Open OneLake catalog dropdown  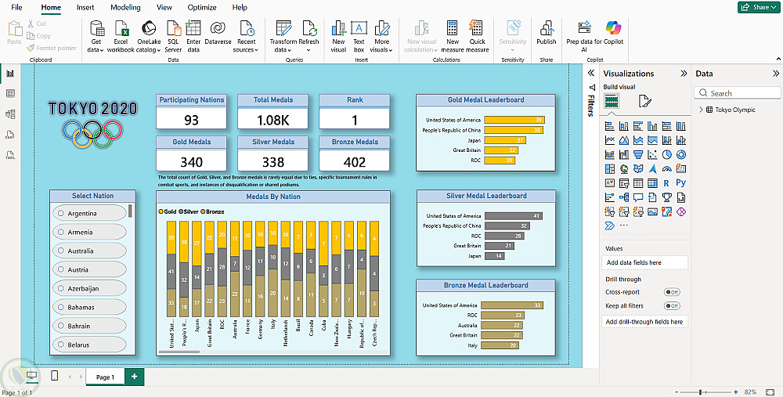pos(149,37)
